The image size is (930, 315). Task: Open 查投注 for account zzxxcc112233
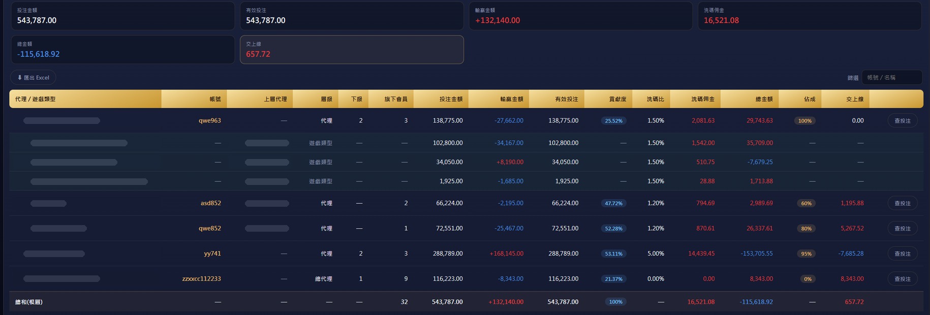click(x=903, y=279)
